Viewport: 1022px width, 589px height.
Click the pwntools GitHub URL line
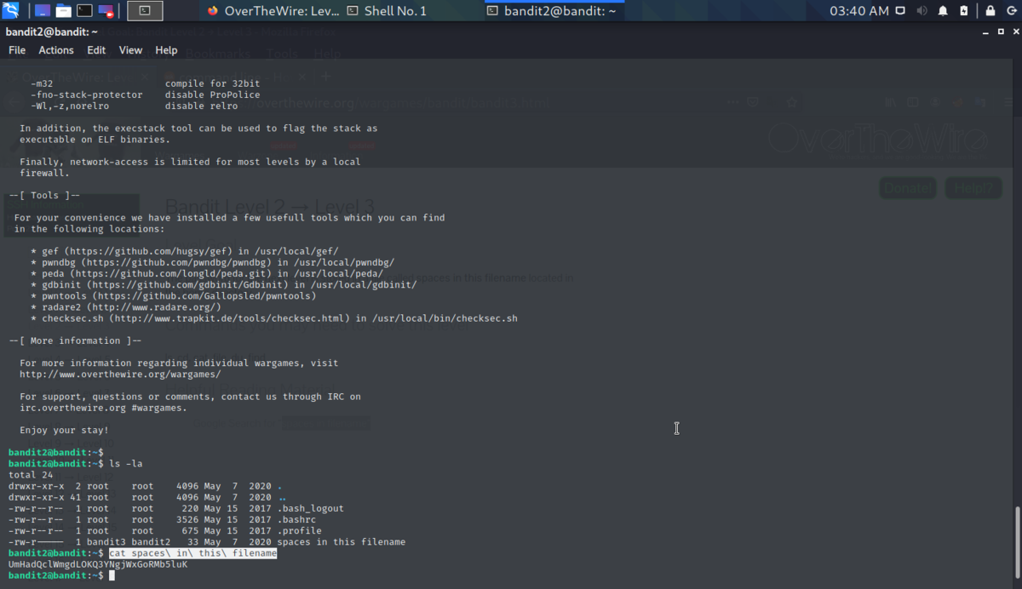(174, 296)
